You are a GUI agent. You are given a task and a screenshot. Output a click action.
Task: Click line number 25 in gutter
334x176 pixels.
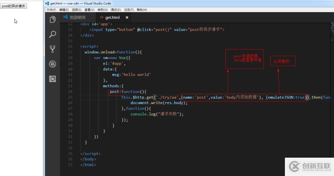[70, 97]
